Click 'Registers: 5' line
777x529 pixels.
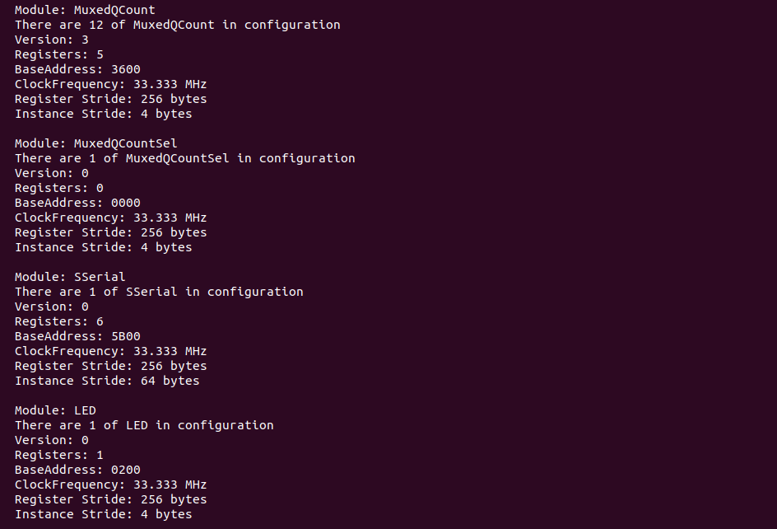tap(59, 54)
